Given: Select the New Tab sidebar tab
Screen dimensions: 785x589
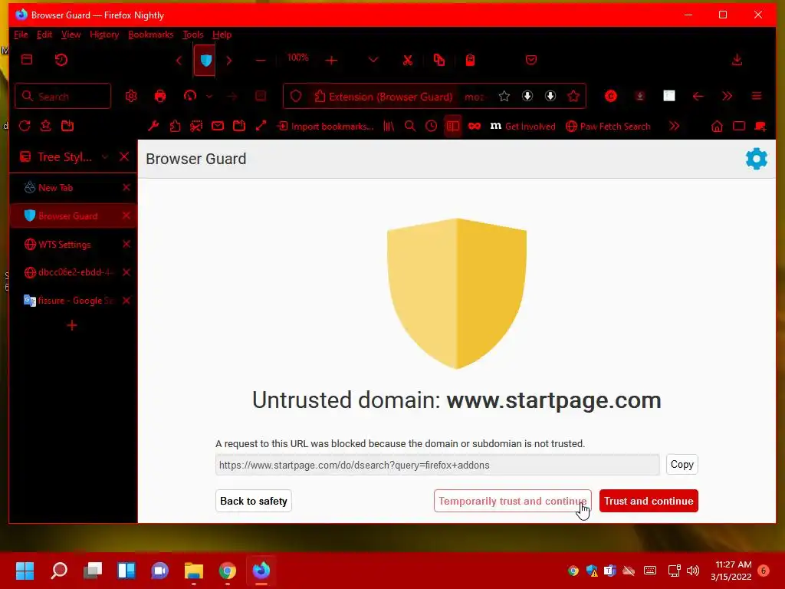Looking at the screenshot, I should (73, 187).
